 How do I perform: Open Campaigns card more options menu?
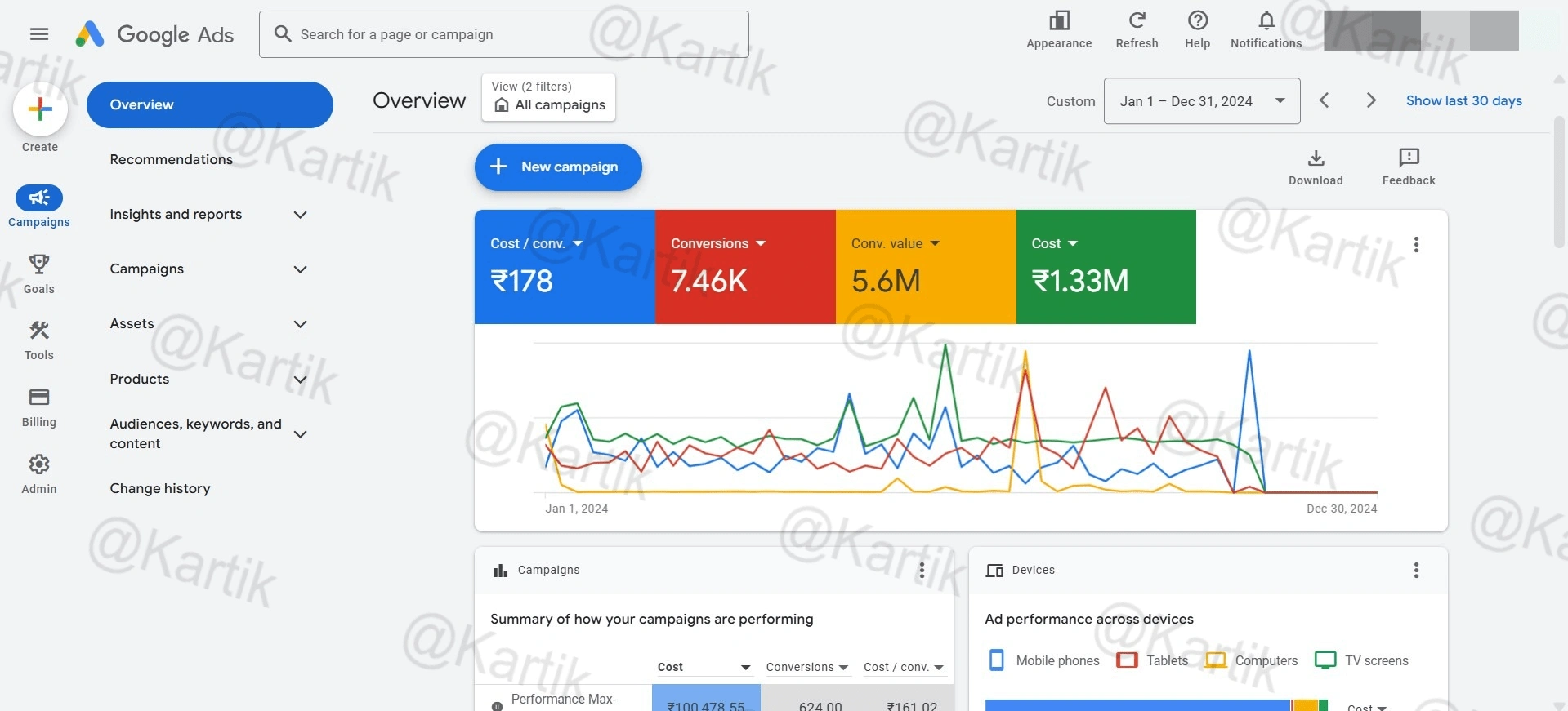pyautogui.click(x=922, y=571)
